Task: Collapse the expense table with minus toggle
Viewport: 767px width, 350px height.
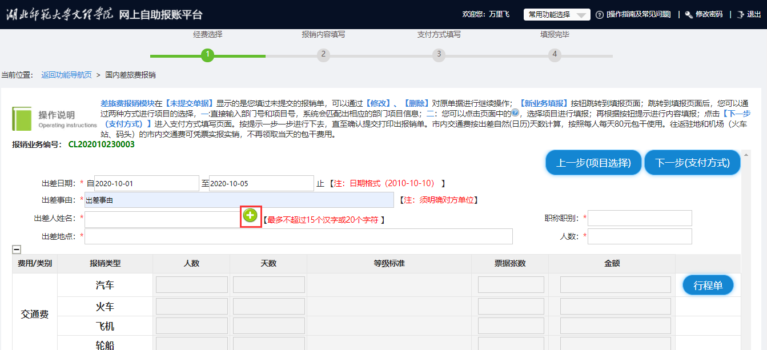Action: [17, 249]
